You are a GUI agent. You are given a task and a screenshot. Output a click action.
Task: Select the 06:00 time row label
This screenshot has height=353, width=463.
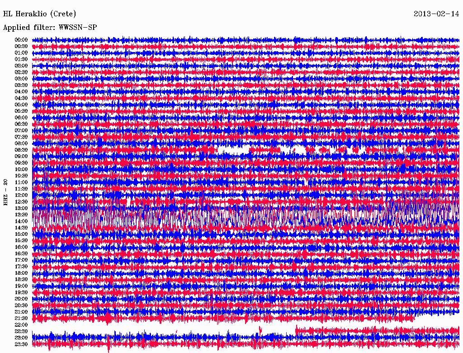click(x=21, y=117)
